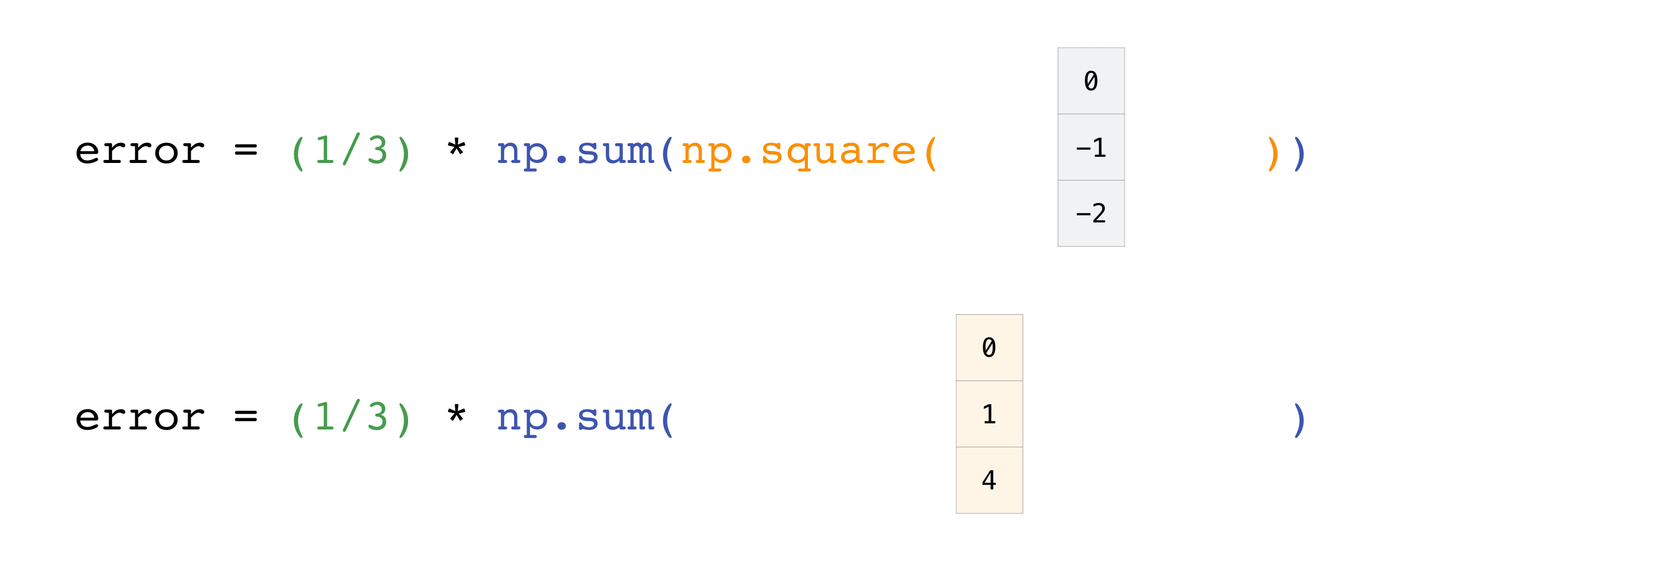The height and width of the screenshot is (574, 1663).
Task: Click the asterisk in the top equation
Action: 456,149
